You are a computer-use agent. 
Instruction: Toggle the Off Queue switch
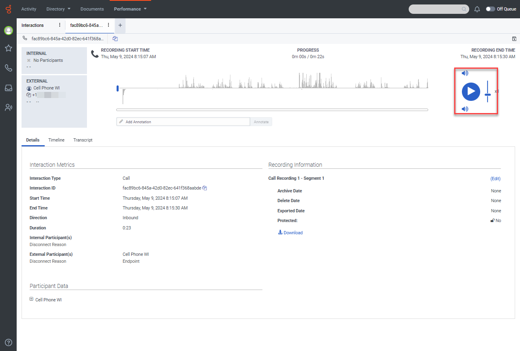(490, 9)
